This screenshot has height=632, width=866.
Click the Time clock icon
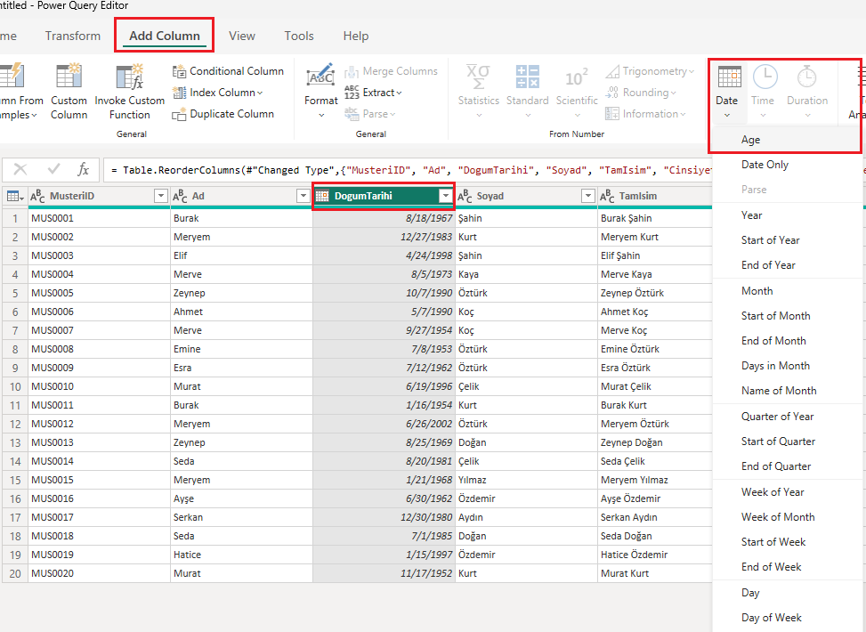[x=765, y=77]
